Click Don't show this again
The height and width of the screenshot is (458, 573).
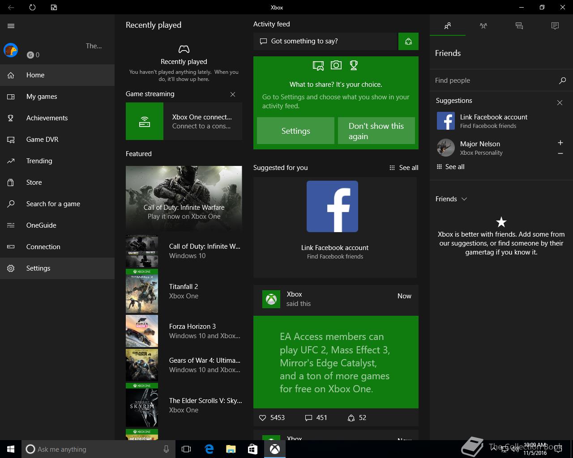[x=376, y=131]
